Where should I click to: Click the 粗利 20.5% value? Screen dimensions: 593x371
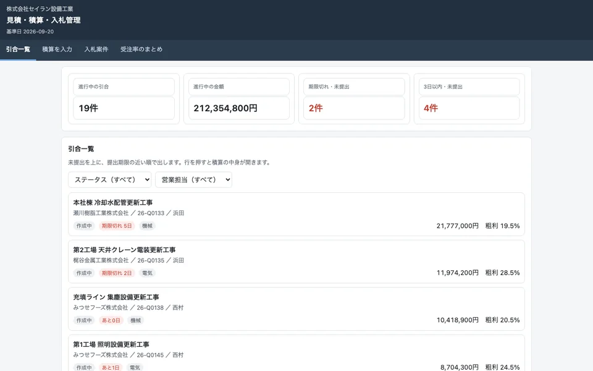coord(503,320)
